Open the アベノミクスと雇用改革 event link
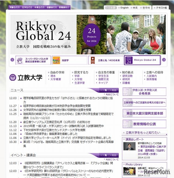 tap(68, 165)
